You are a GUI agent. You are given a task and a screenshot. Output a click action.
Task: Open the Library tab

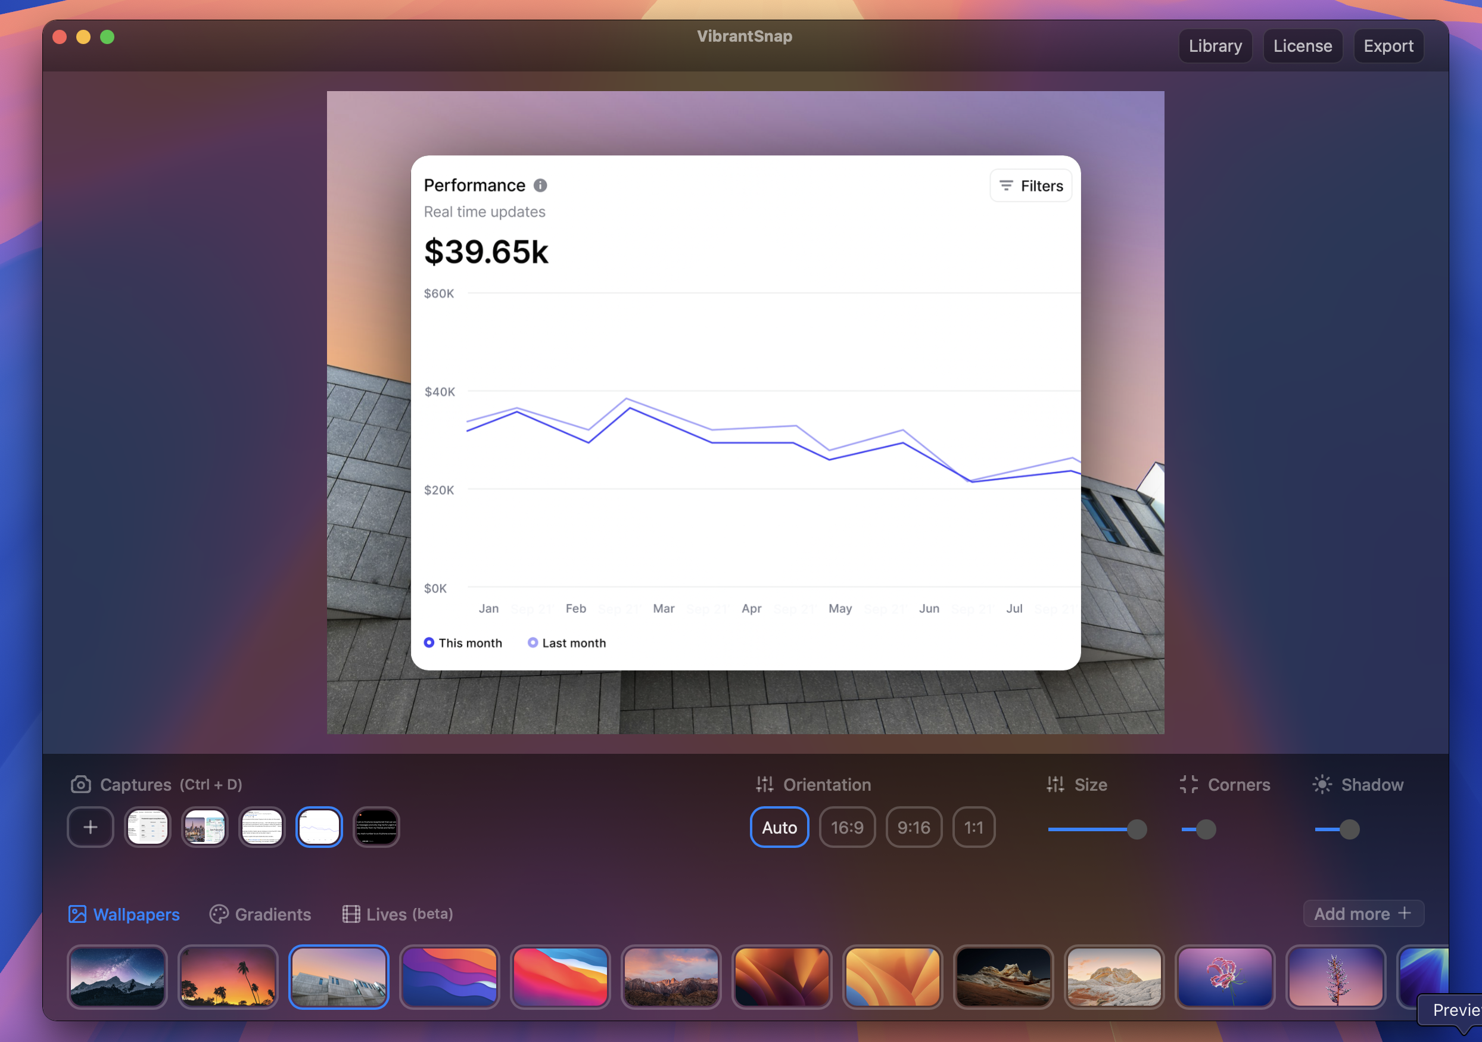click(1216, 45)
